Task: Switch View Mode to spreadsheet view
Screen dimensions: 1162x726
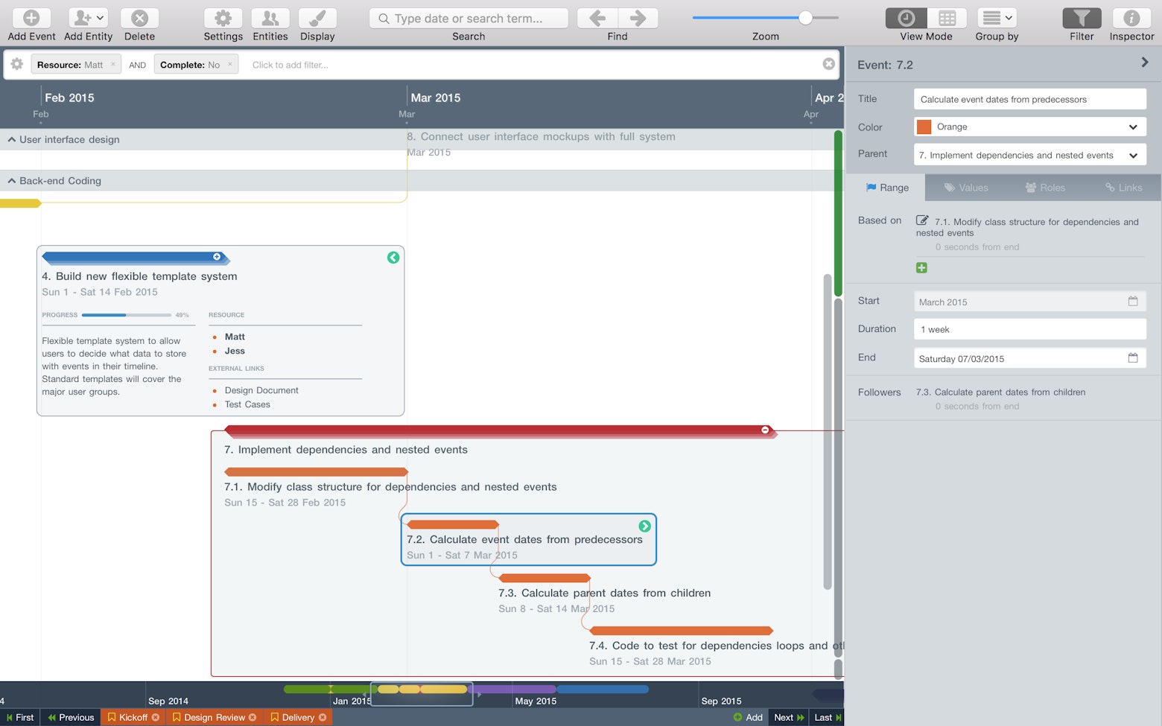Action: 948,17
